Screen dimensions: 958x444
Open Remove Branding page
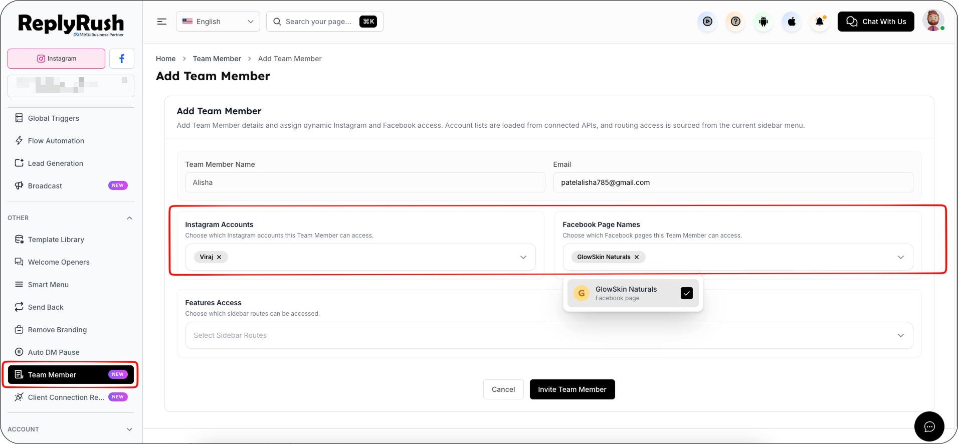tap(71, 329)
